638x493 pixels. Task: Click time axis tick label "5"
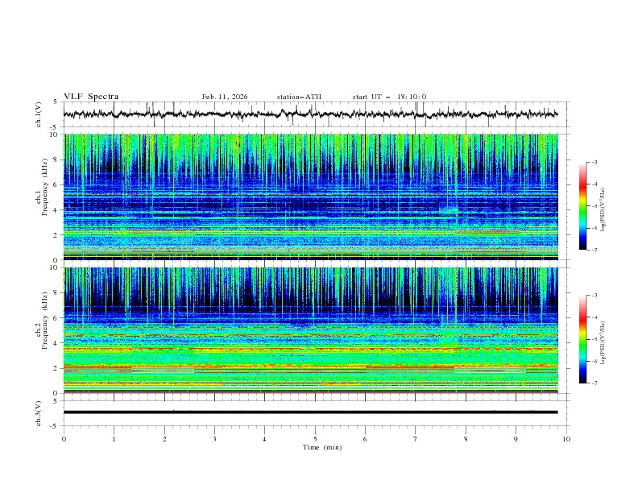[x=315, y=439]
